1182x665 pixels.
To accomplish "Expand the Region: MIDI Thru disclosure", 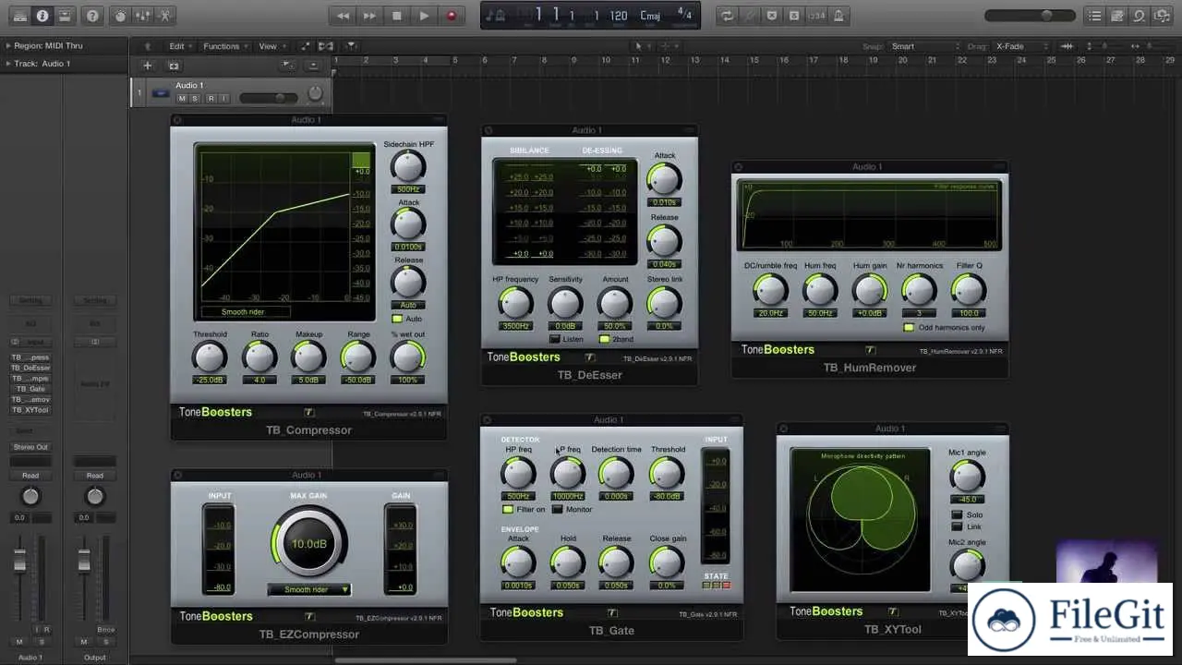I will coord(8,45).
